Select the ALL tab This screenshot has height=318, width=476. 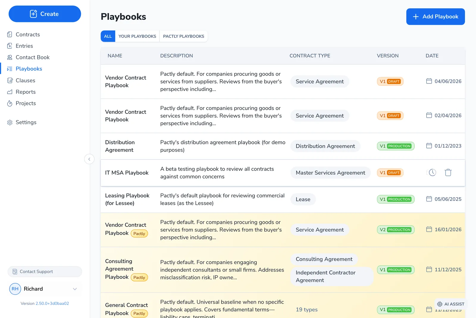108,36
